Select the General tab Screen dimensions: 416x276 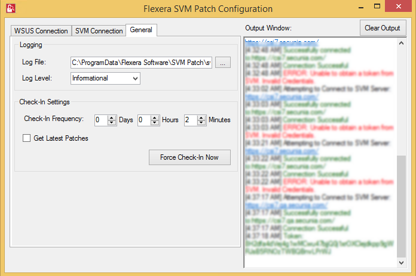[x=141, y=30]
